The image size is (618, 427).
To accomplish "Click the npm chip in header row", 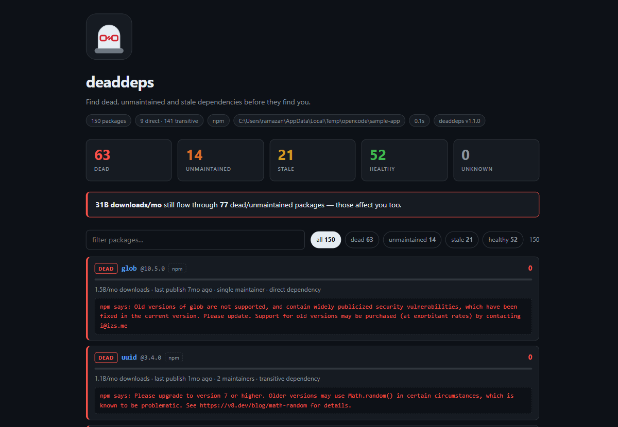I will point(218,121).
